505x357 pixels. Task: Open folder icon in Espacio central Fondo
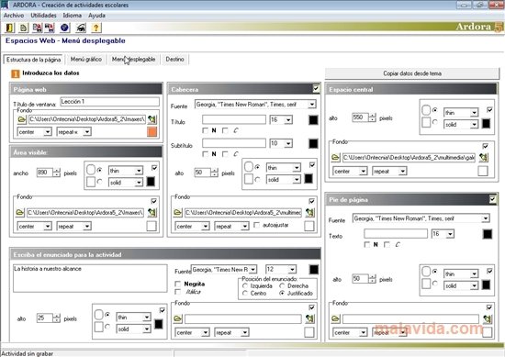coord(335,158)
